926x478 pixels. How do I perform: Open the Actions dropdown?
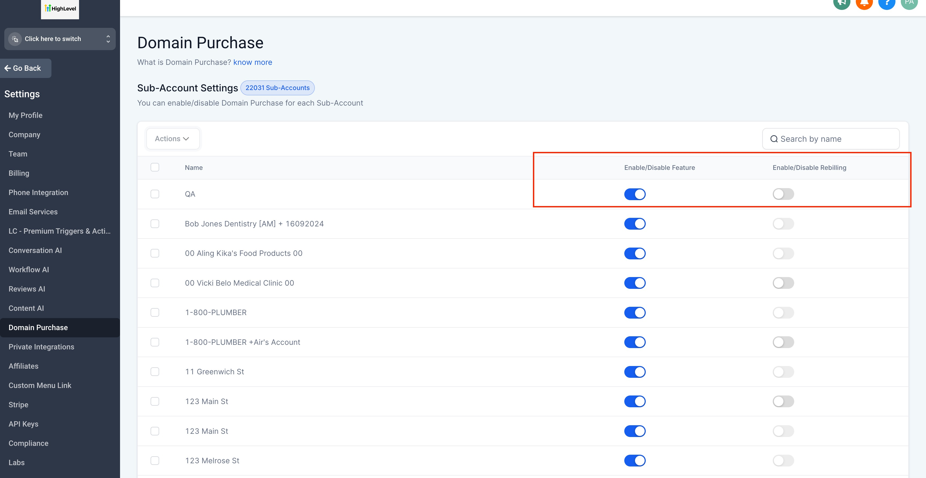tap(172, 139)
